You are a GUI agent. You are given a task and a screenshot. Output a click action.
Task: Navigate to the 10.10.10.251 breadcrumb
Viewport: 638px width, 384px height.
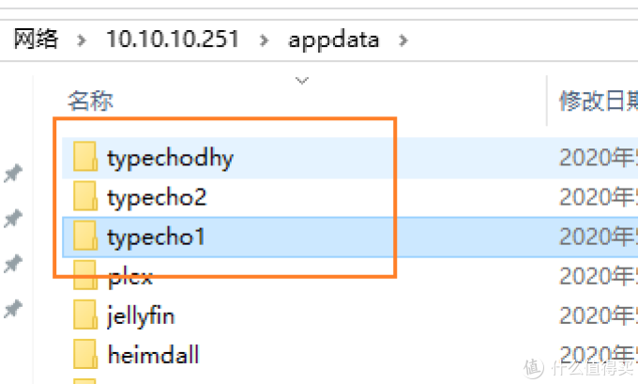coord(173,39)
